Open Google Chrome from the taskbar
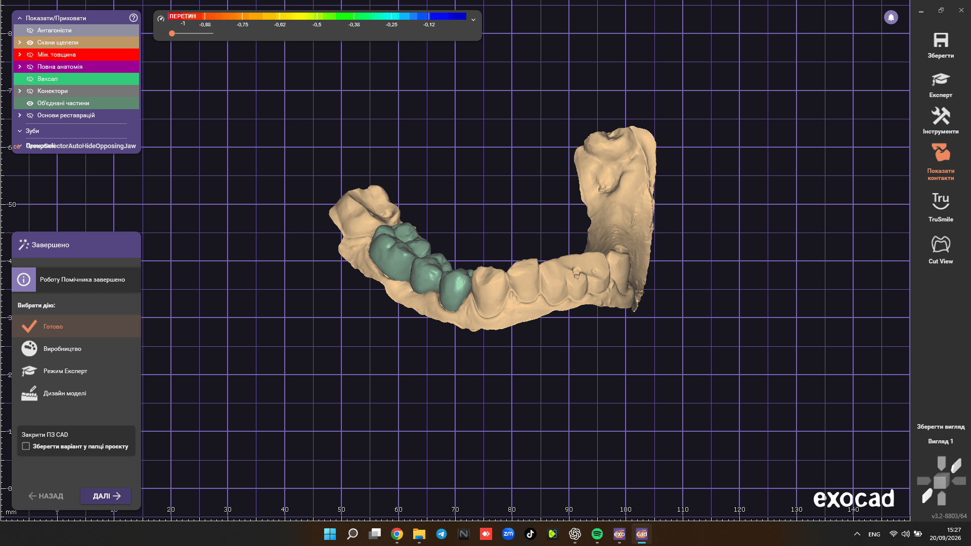This screenshot has height=546, width=971. tap(397, 534)
